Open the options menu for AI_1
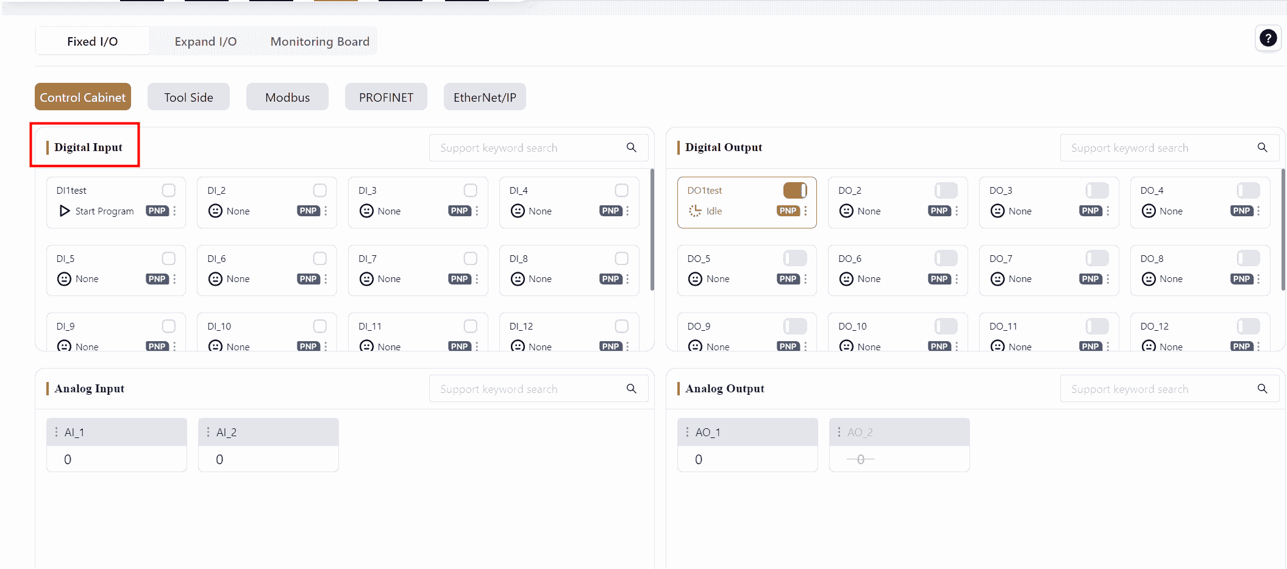This screenshot has width=1287, height=569. click(x=56, y=432)
